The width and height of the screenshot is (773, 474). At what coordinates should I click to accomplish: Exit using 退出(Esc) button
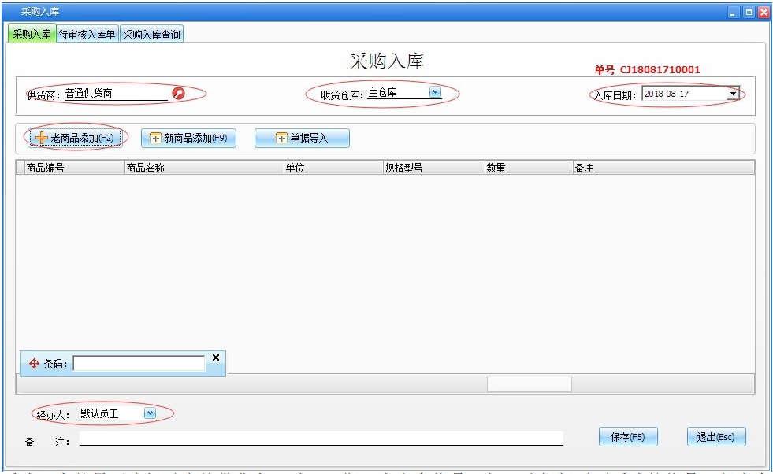pyautogui.click(x=716, y=436)
